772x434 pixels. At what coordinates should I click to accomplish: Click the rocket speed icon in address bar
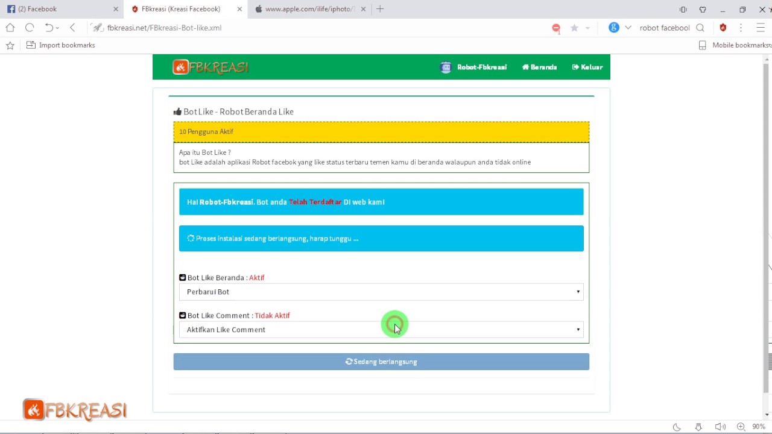tap(97, 28)
